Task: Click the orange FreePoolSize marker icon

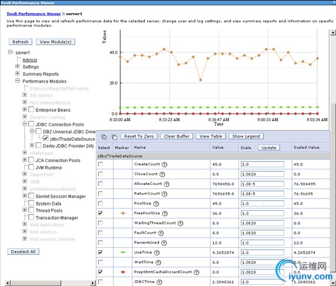Action: pos(123,213)
